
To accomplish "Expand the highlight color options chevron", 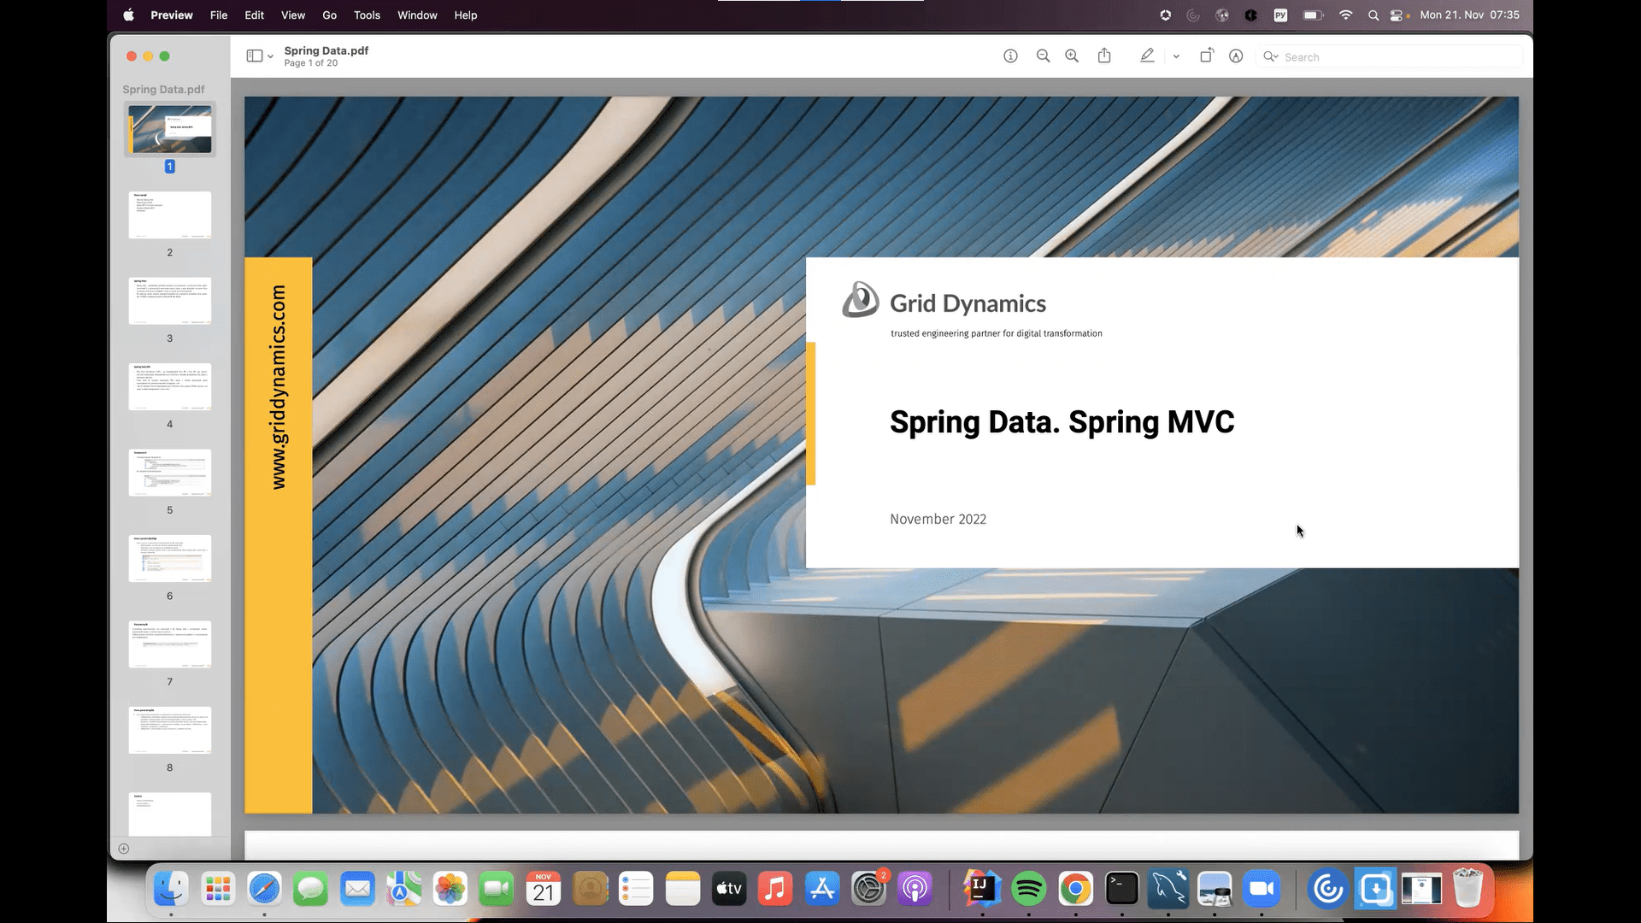I will [x=1176, y=56].
